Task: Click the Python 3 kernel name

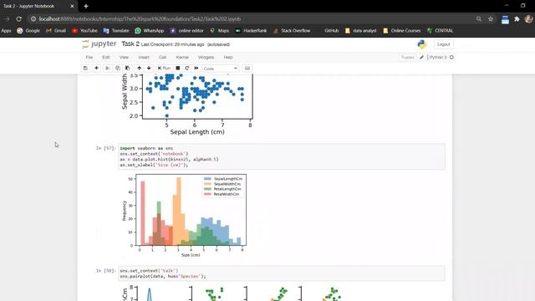Action: pyautogui.click(x=438, y=58)
